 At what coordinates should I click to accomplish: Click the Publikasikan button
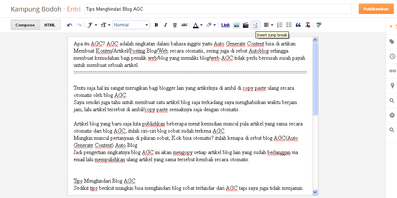pyautogui.click(x=376, y=9)
